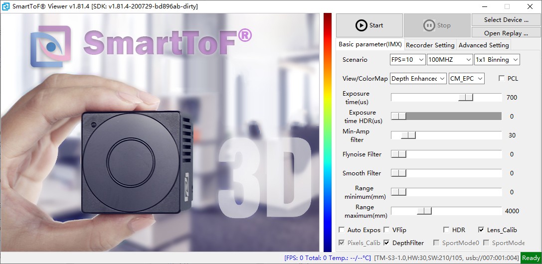This screenshot has height=264, width=542.
Task: Click the Pixels_Calib checkbox
Action: tap(342, 243)
